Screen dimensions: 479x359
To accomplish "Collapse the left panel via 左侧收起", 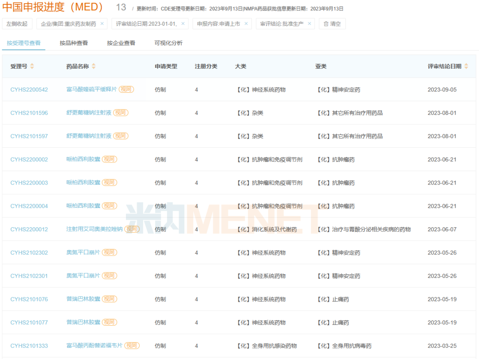I will click(17, 24).
